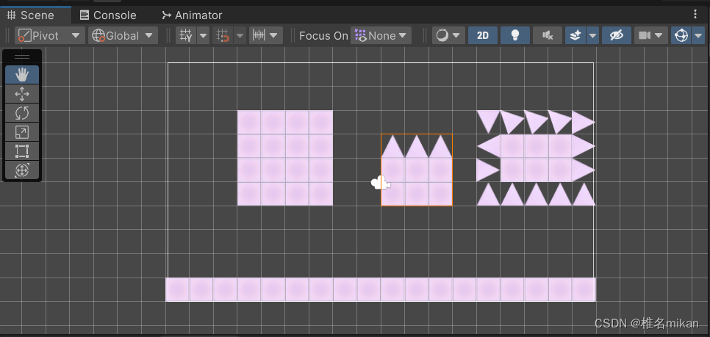Select the Move tool
This screenshot has width=710, height=337.
point(22,94)
